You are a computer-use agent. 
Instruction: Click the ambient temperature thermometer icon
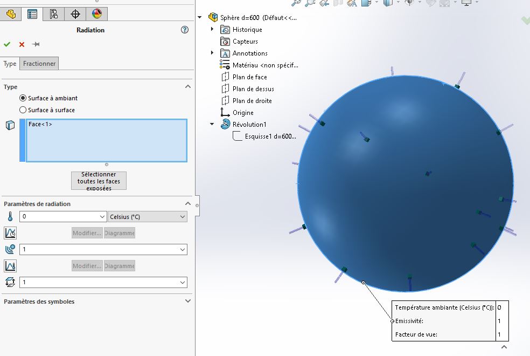[10, 217]
